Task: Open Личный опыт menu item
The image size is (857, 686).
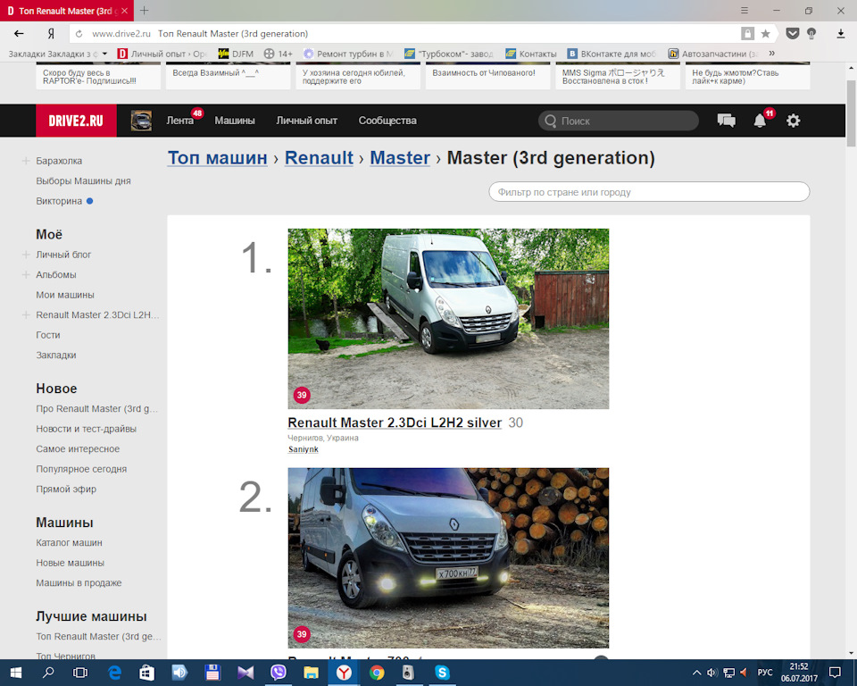Action: (306, 121)
